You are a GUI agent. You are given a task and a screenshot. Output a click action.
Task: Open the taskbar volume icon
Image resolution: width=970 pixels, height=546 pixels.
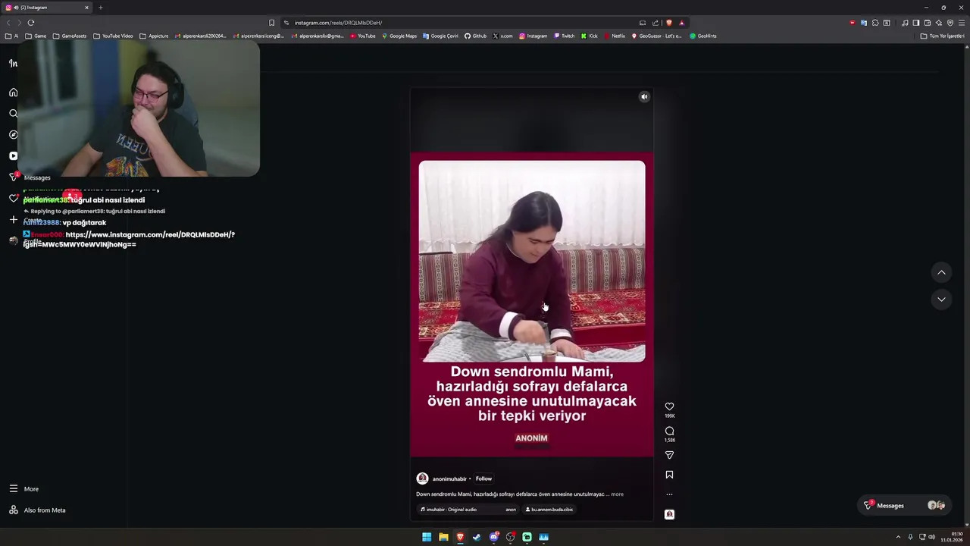(931, 537)
